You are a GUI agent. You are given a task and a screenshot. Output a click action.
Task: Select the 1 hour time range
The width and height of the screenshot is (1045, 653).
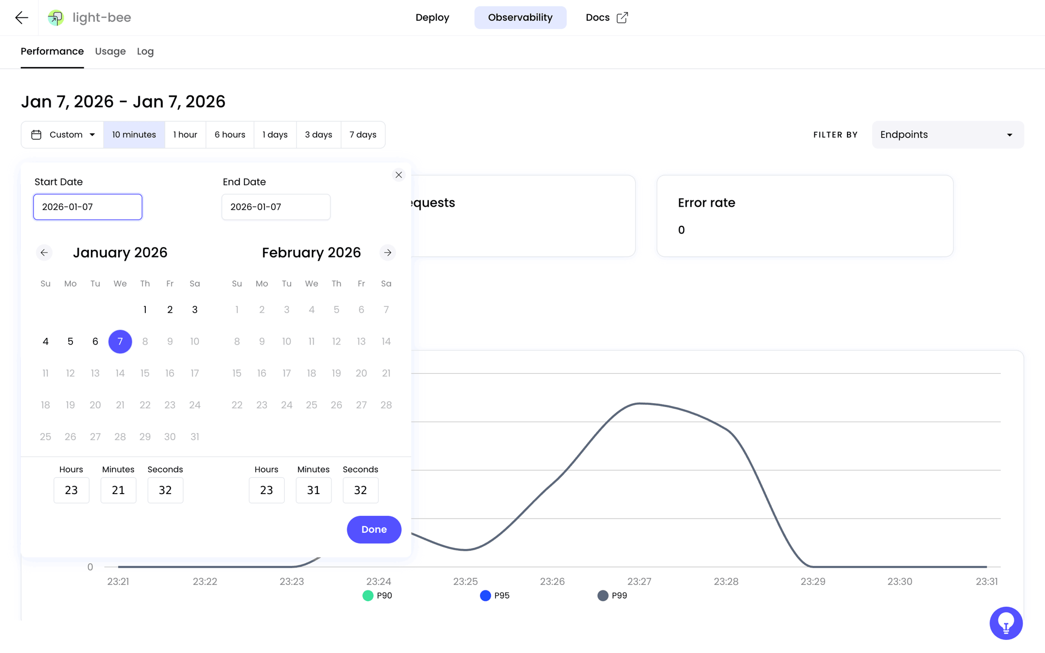[185, 134]
